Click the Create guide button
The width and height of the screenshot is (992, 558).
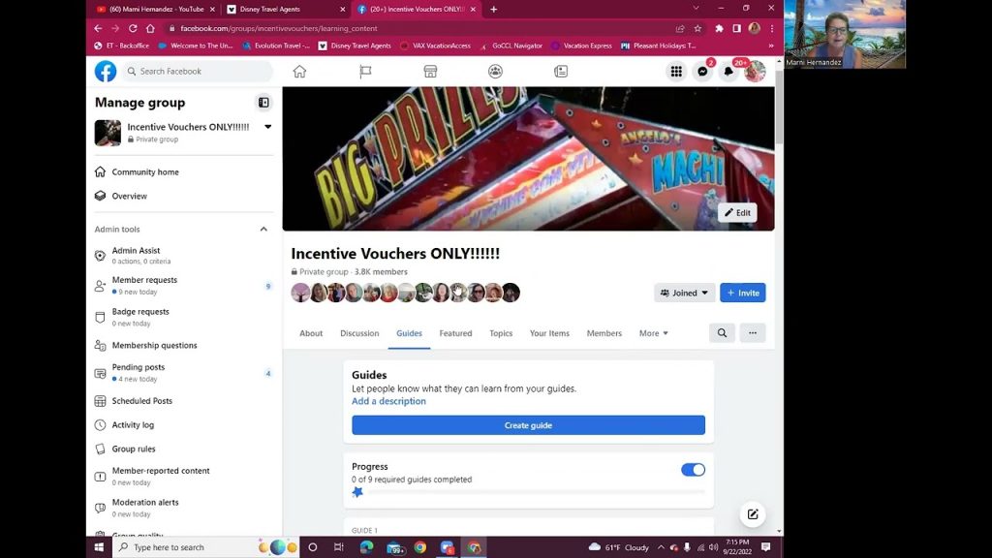(528, 425)
